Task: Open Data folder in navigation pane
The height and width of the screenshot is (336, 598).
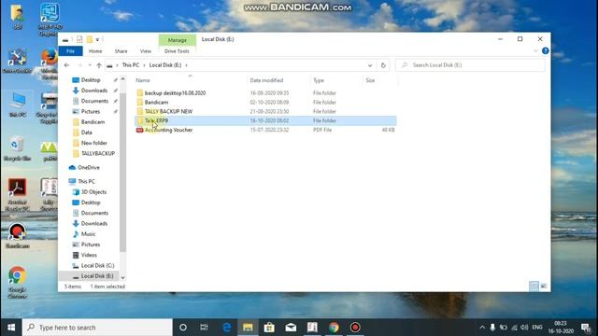Action: (x=87, y=133)
